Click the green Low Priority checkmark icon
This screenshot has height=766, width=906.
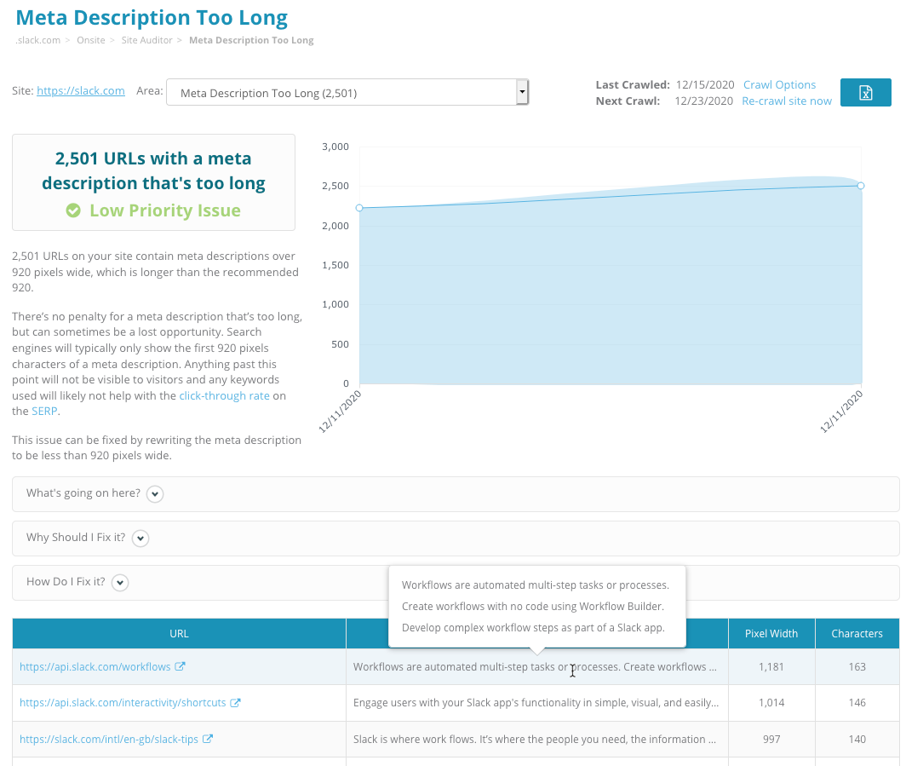click(74, 210)
